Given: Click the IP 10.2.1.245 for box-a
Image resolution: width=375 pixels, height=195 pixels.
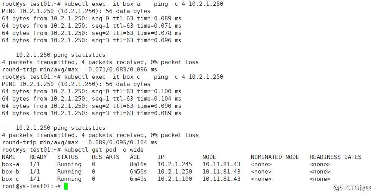Looking at the screenshot, I should [175, 164].
